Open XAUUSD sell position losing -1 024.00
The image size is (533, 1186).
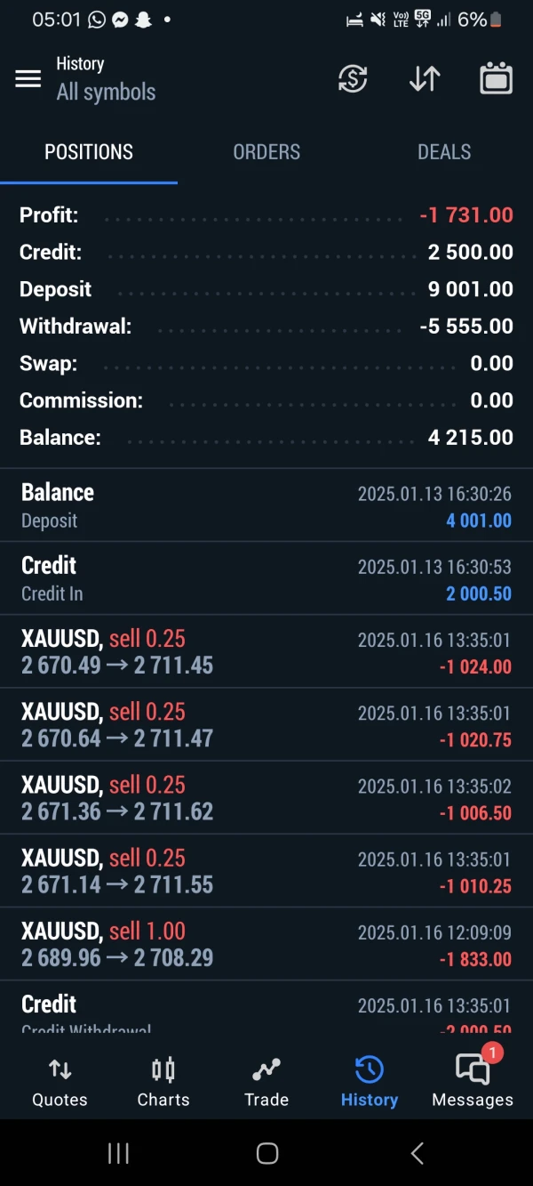click(x=266, y=651)
